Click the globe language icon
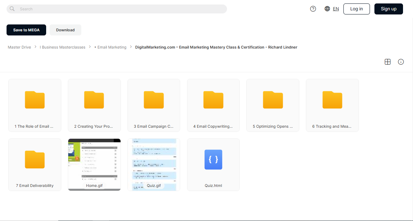 (x=327, y=9)
